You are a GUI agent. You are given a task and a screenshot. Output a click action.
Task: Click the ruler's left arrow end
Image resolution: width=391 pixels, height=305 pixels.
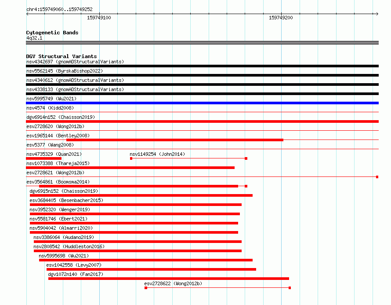click(27, 14)
